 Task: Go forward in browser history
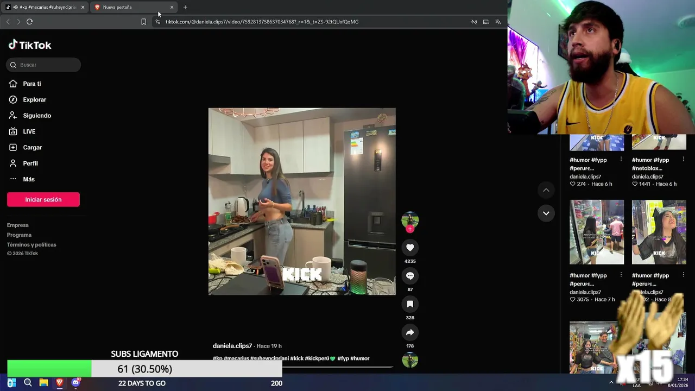click(x=18, y=22)
